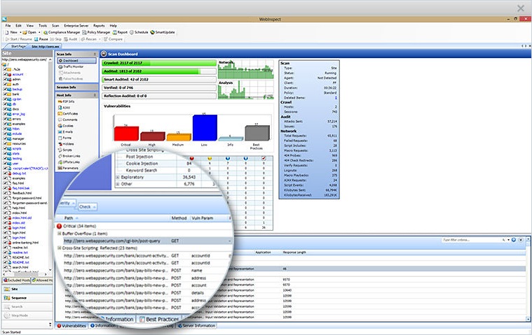532x335 pixels.
Task: Switch to the Start Page tab
Action: click(18, 46)
